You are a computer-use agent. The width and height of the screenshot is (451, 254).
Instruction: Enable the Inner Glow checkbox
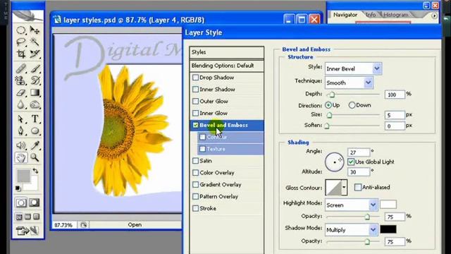tap(196, 113)
